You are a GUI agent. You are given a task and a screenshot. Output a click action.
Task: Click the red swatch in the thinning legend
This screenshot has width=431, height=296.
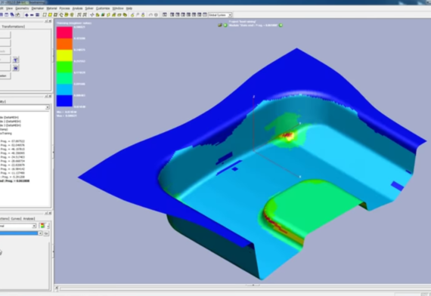64,32
